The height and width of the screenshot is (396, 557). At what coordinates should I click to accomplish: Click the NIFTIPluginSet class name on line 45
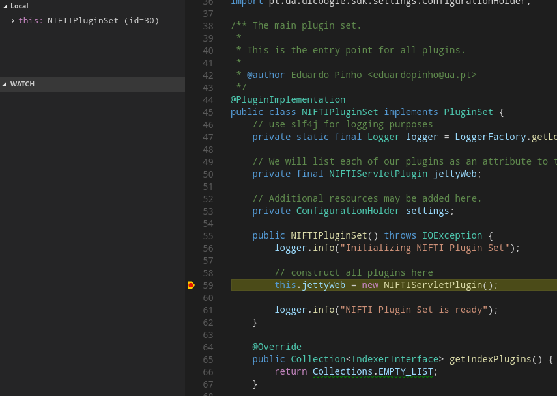340,112
